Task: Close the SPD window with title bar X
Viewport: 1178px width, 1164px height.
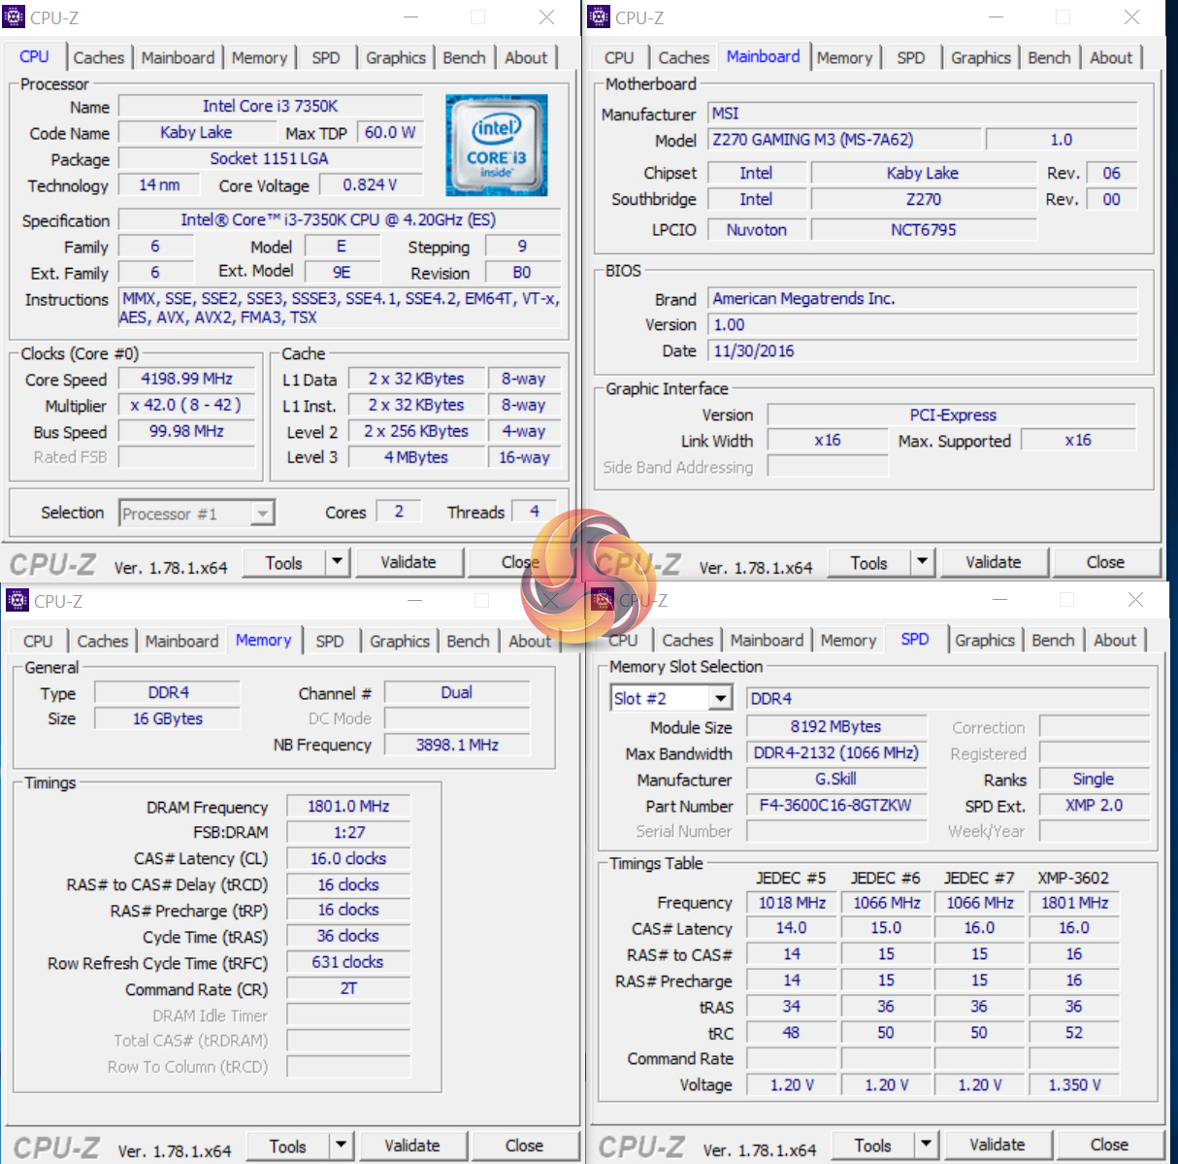Action: (x=1135, y=600)
